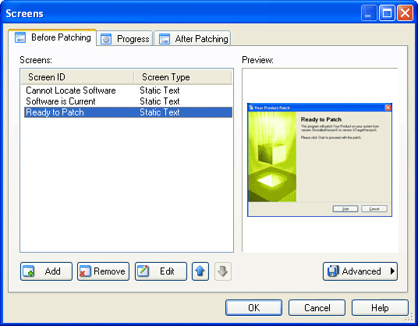Click the Ready to Patch preview thumbnail

point(320,160)
